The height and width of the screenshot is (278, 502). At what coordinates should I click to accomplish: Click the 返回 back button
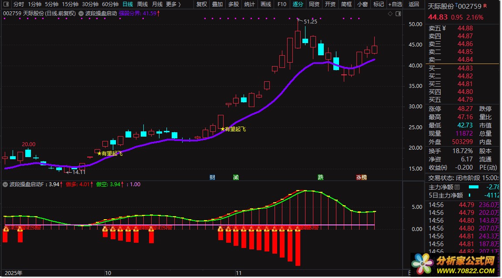point(414,4)
